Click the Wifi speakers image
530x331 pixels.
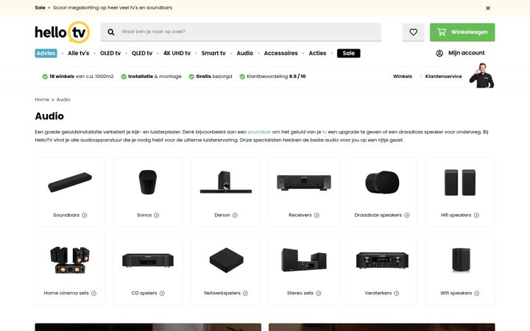(461, 260)
